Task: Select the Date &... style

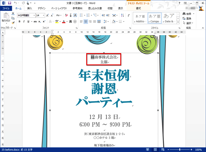Action: tap(169, 18)
